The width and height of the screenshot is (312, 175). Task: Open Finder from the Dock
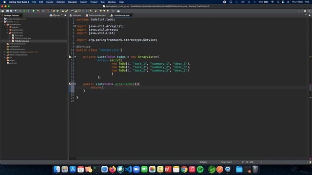tap(57, 169)
